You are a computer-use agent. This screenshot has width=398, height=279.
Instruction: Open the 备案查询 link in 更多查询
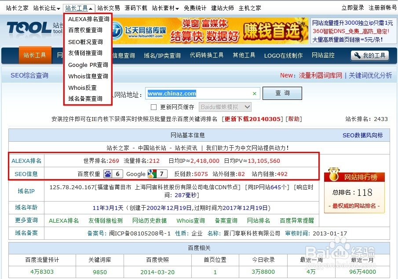tap(226, 220)
